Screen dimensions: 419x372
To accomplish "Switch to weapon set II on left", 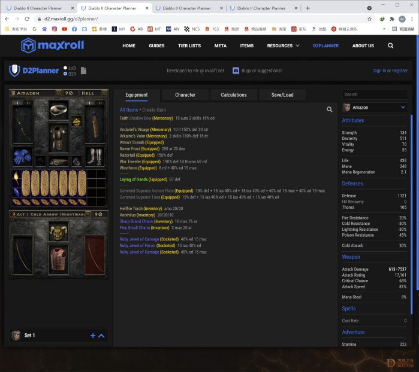I will click(x=28, y=103).
